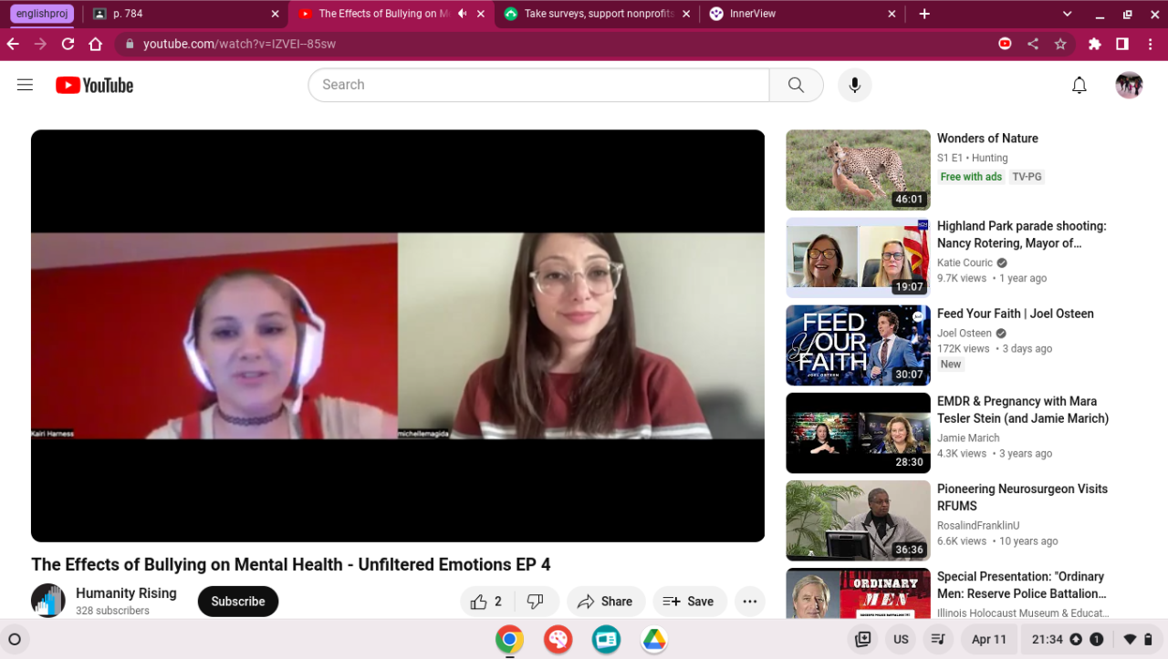
Task: Open the YouTube guide hamburger menu
Action: [x=25, y=85]
